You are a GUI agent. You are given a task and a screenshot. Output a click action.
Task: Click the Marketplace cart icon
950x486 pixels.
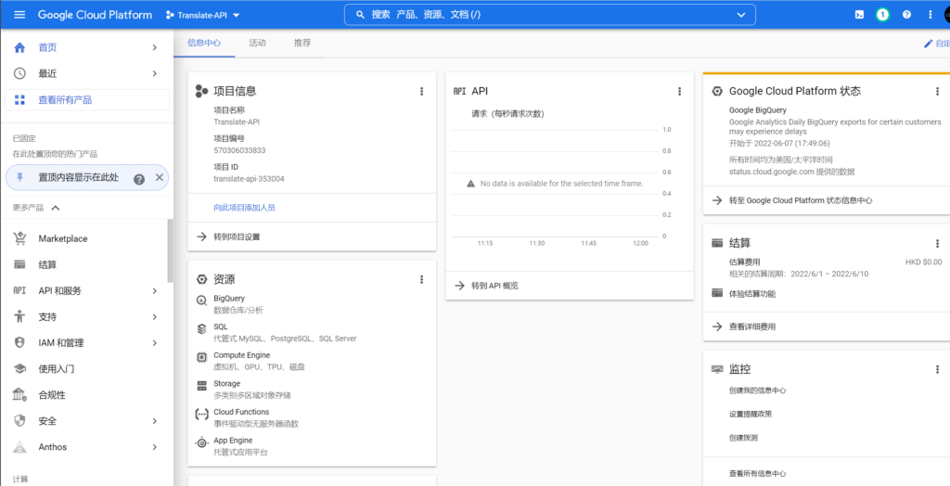coord(19,238)
